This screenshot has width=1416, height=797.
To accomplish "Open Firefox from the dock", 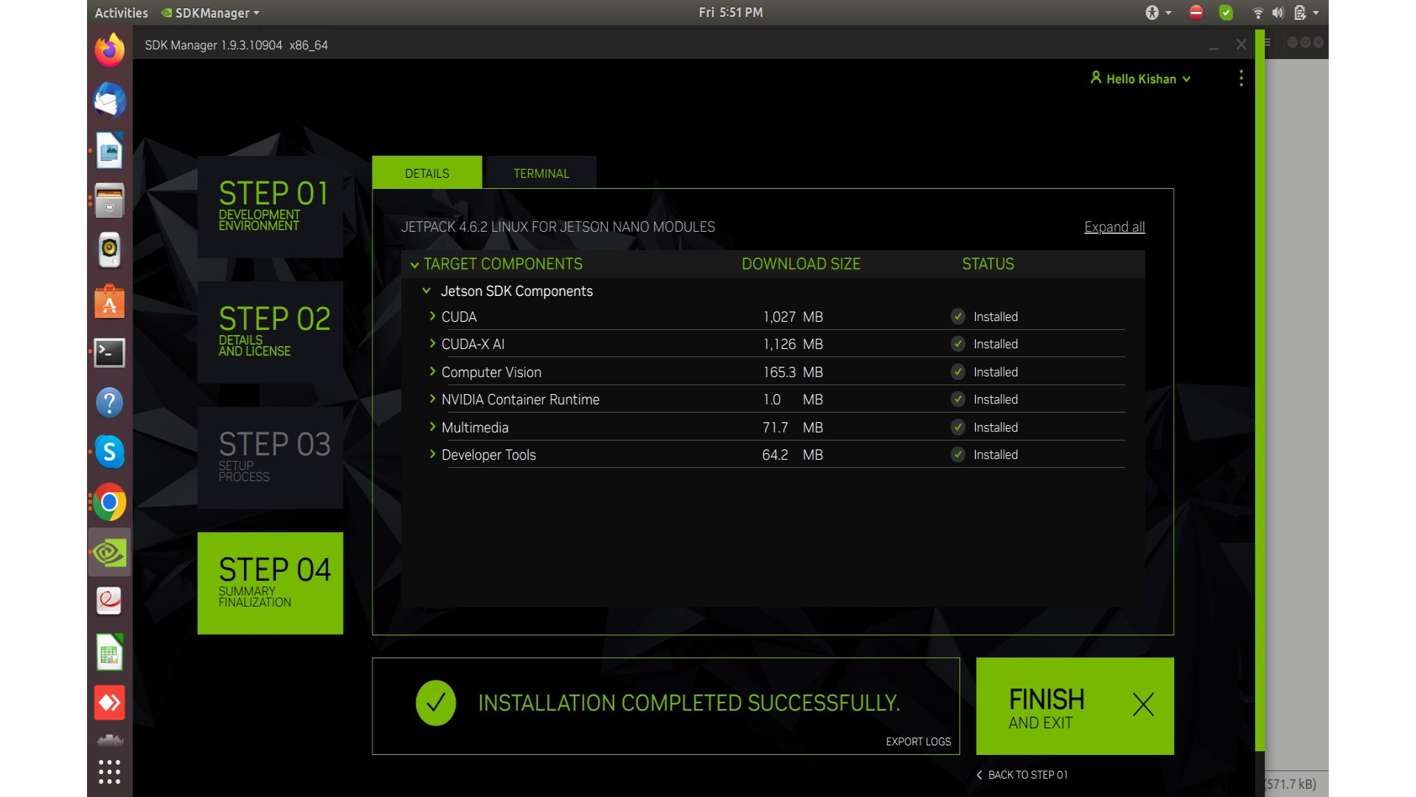I will 110,51.
